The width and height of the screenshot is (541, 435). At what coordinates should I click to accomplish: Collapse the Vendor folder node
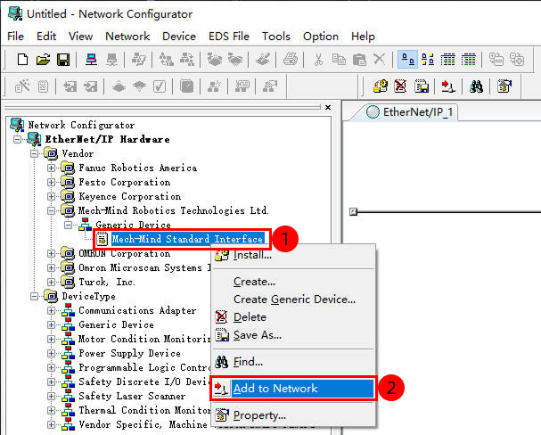tap(34, 153)
